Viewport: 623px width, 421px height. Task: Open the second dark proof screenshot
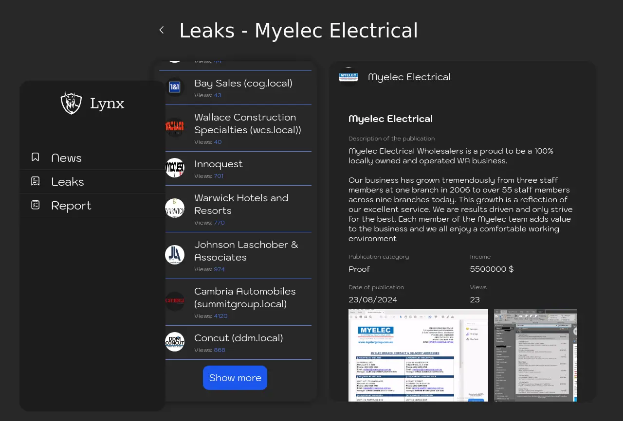point(535,355)
